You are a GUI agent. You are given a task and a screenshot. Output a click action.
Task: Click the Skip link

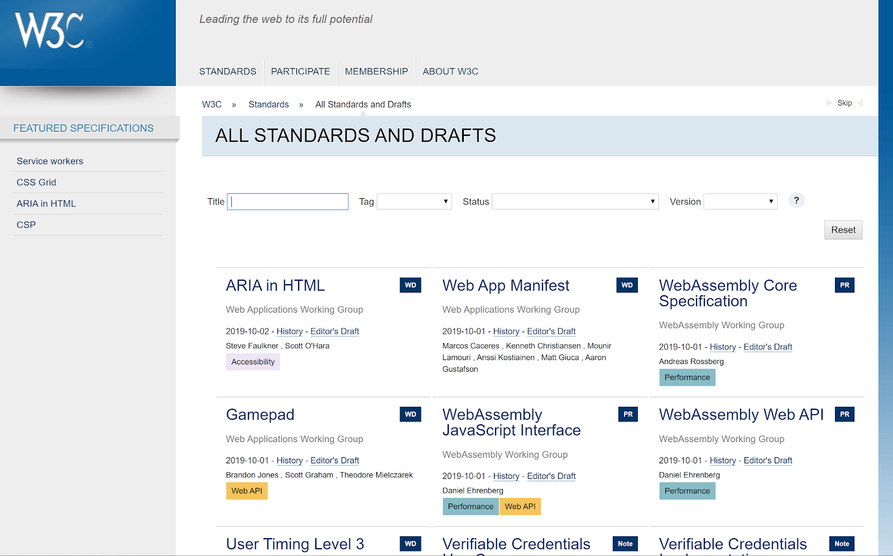click(x=844, y=103)
